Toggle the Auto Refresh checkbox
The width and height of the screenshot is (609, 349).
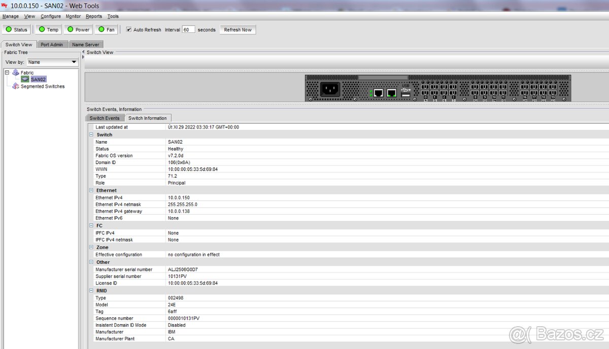tap(129, 29)
